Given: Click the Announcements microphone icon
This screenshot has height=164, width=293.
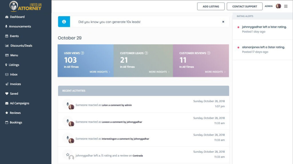Looking at the screenshot, I should point(6,26).
